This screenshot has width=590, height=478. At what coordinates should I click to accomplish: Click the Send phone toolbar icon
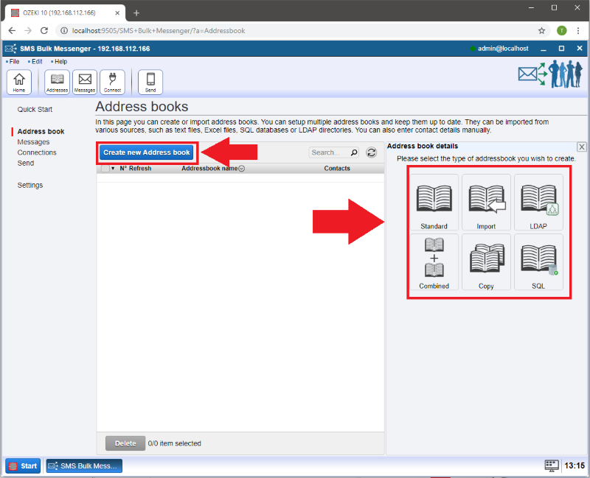(x=150, y=82)
